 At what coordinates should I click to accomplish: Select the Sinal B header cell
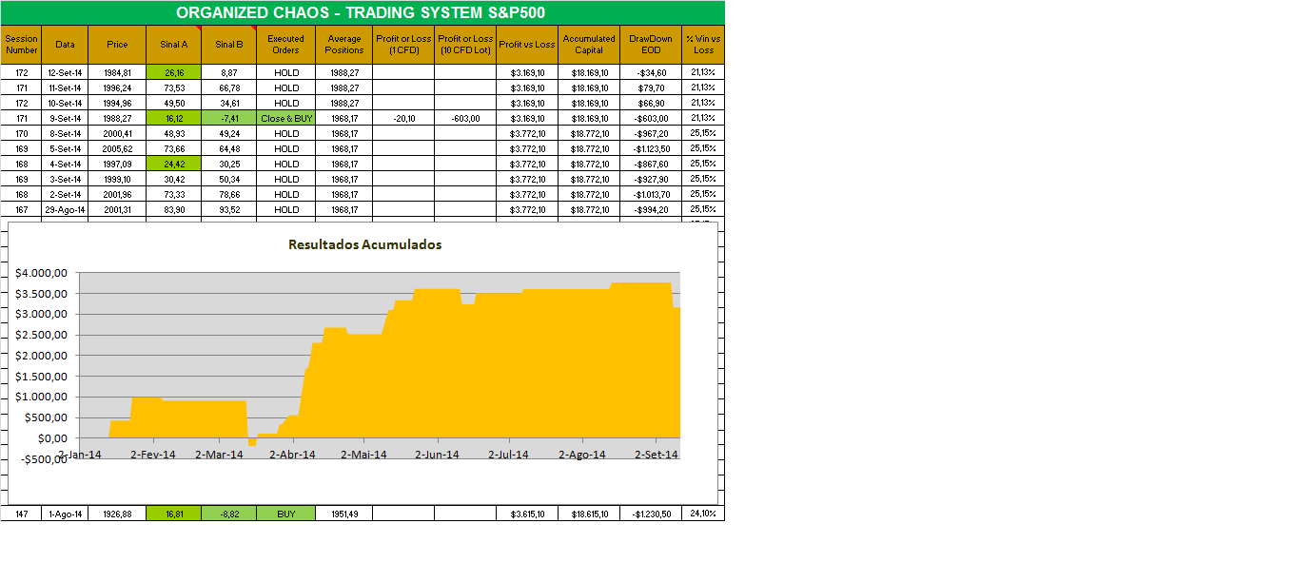[229, 45]
